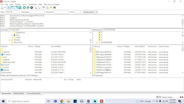Expand the Drw folder in local tree
The width and height of the screenshot is (184, 104).
point(12,35)
